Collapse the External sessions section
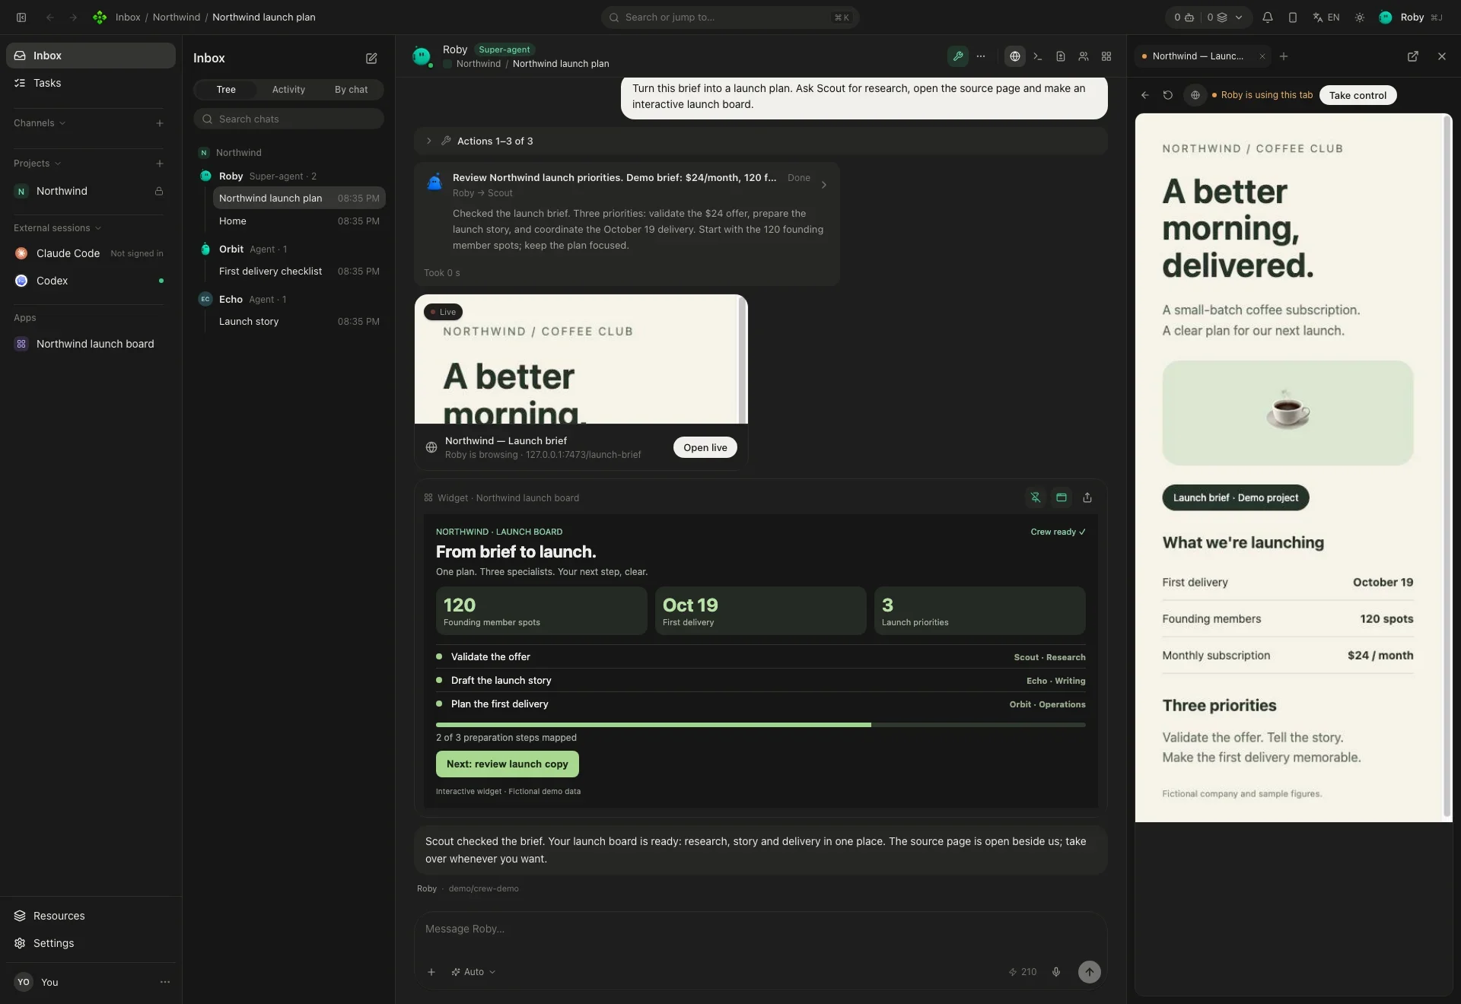 [x=57, y=228]
